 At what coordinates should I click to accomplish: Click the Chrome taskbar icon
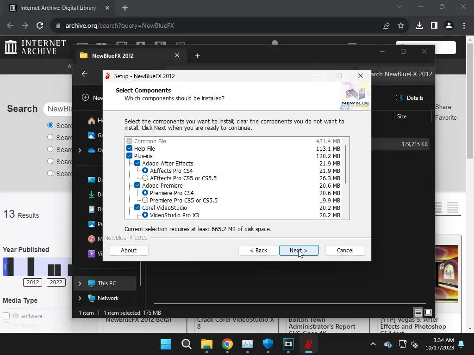tap(227, 344)
